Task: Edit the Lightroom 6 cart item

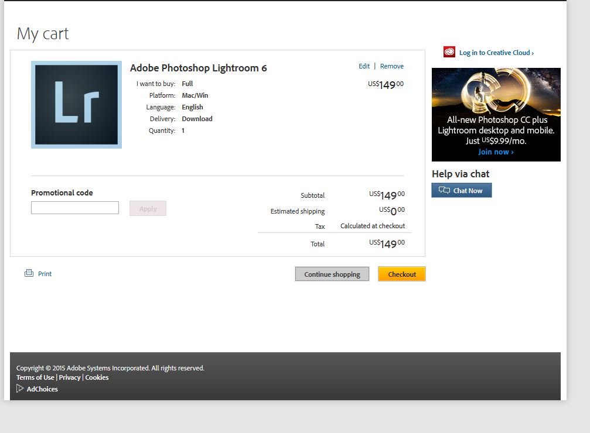Action: point(364,66)
